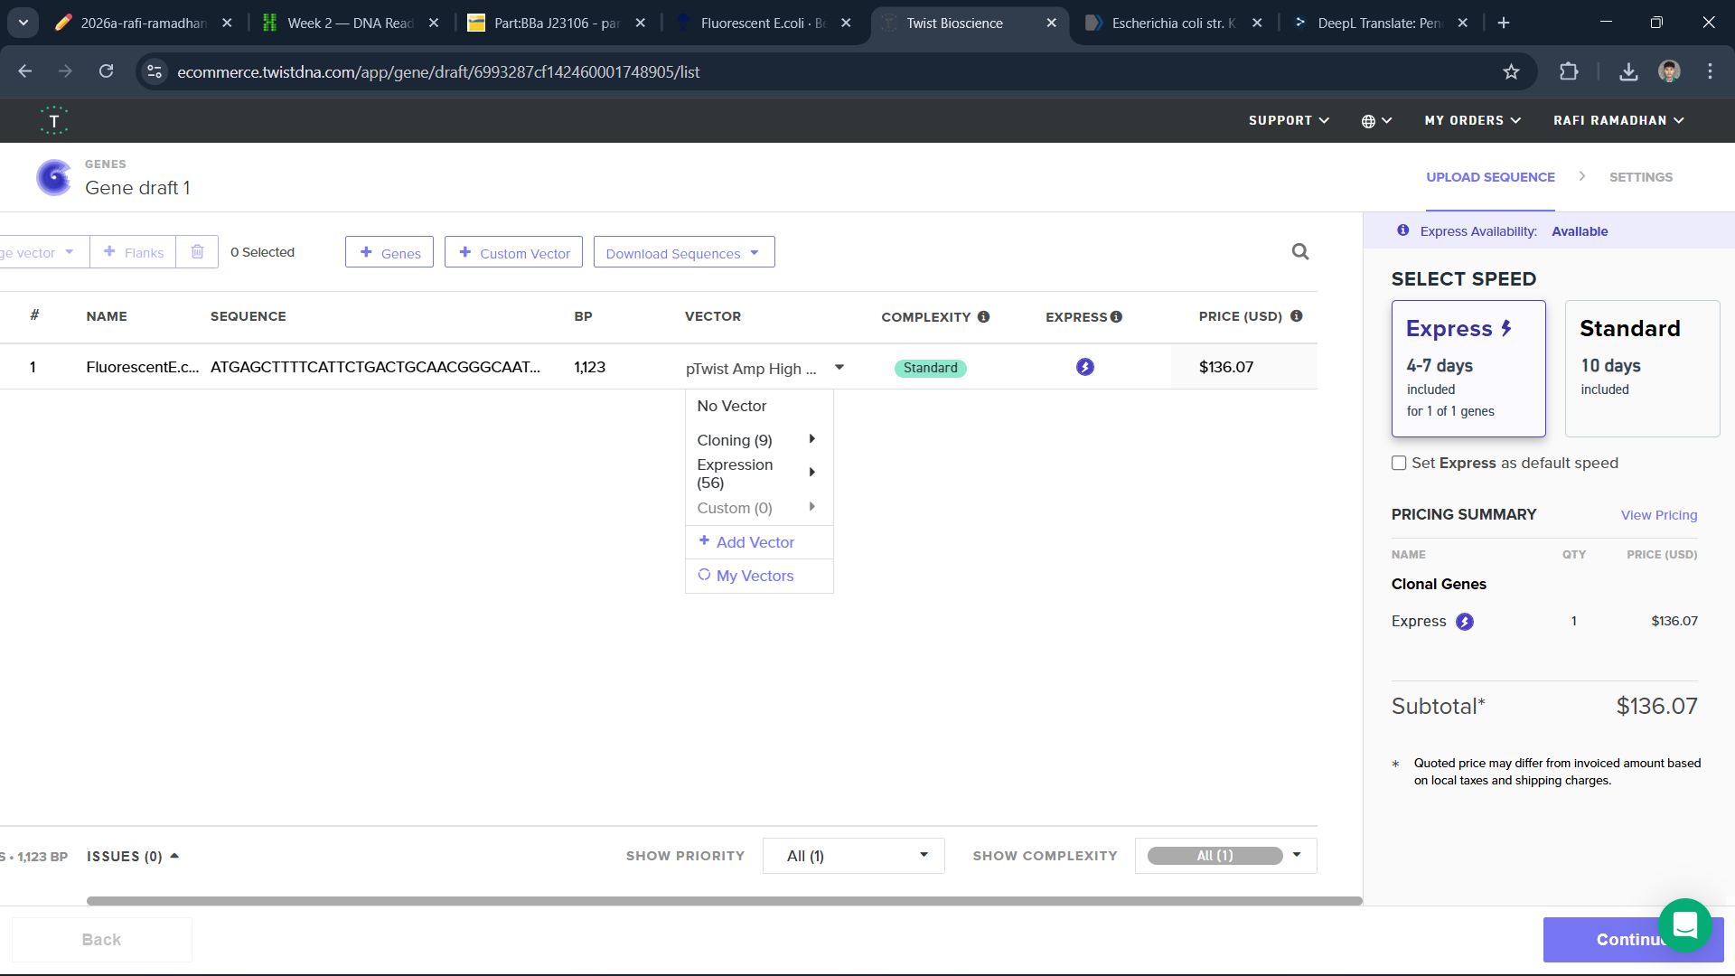The height and width of the screenshot is (976, 1735).
Task: Click the Twist logo in header
Action: (54, 121)
